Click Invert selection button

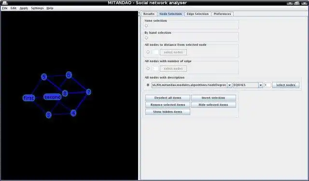click(213, 98)
